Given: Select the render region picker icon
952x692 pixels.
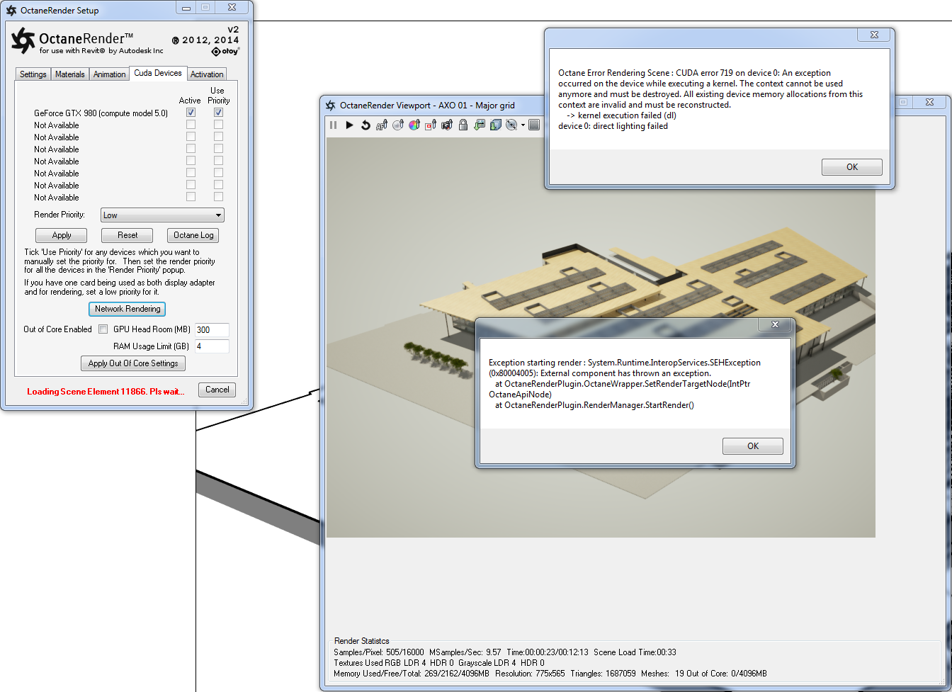Looking at the screenshot, I should (x=431, y=125).
